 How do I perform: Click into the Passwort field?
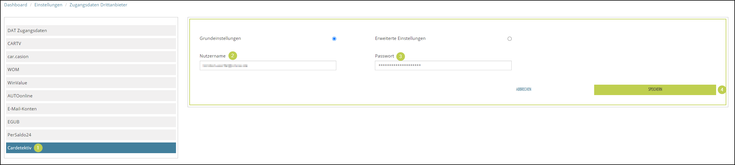(x=443, y=66)
